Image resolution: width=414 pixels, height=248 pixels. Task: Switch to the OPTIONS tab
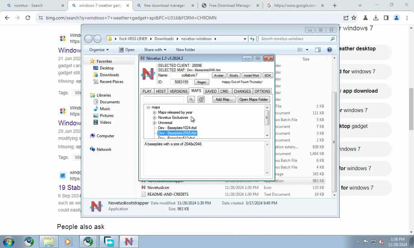(x=262, y=91)
